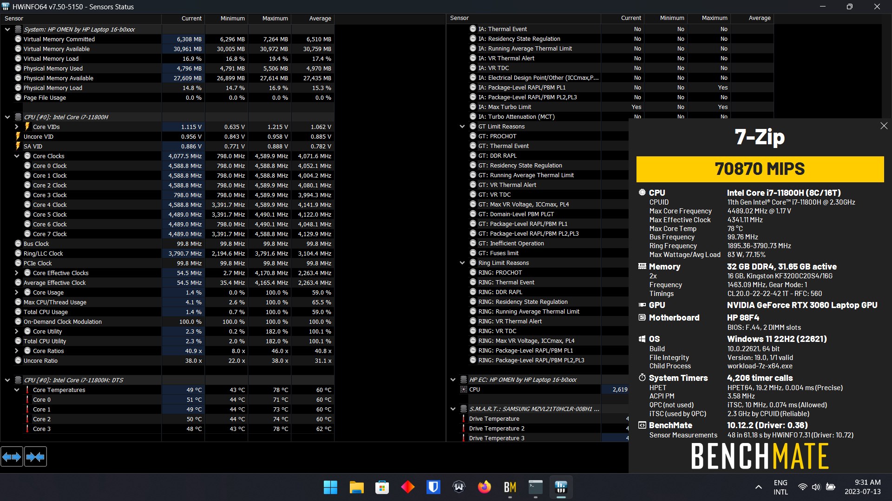Open the red diamond app in taskbar
This screenshot has height=501, width=892.
[x=407, y=487]
